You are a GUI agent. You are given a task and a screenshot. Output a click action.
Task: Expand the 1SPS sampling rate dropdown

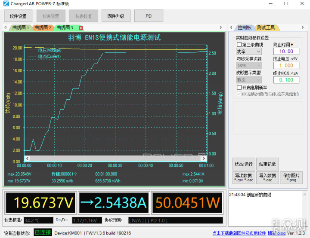click(249, 66)
